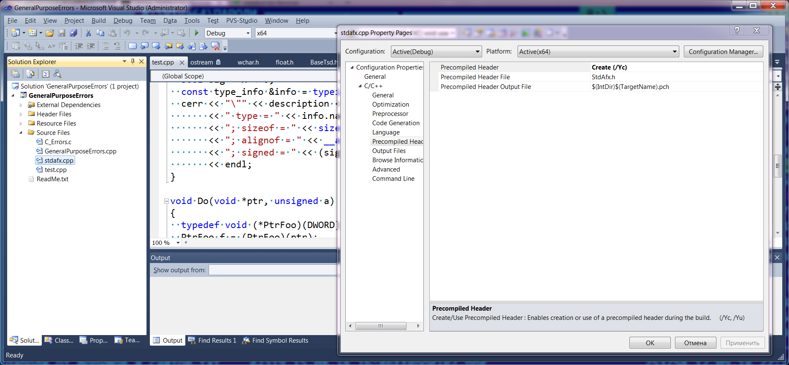This screenshot has height=365, width=789.
Task: Collapse the Source Files folder
Action: pyautogui.click(x=21, y=133)
